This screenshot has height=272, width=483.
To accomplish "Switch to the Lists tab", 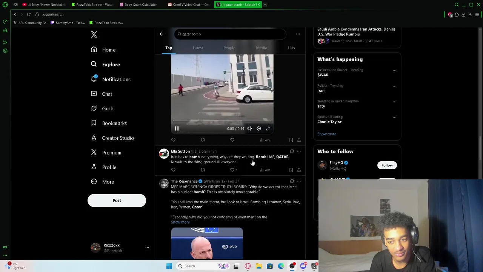I will 291,48.
